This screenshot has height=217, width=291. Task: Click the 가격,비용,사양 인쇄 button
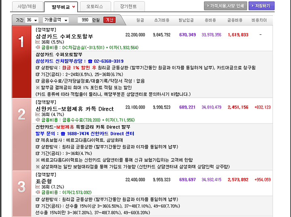[x=225, y=6]
